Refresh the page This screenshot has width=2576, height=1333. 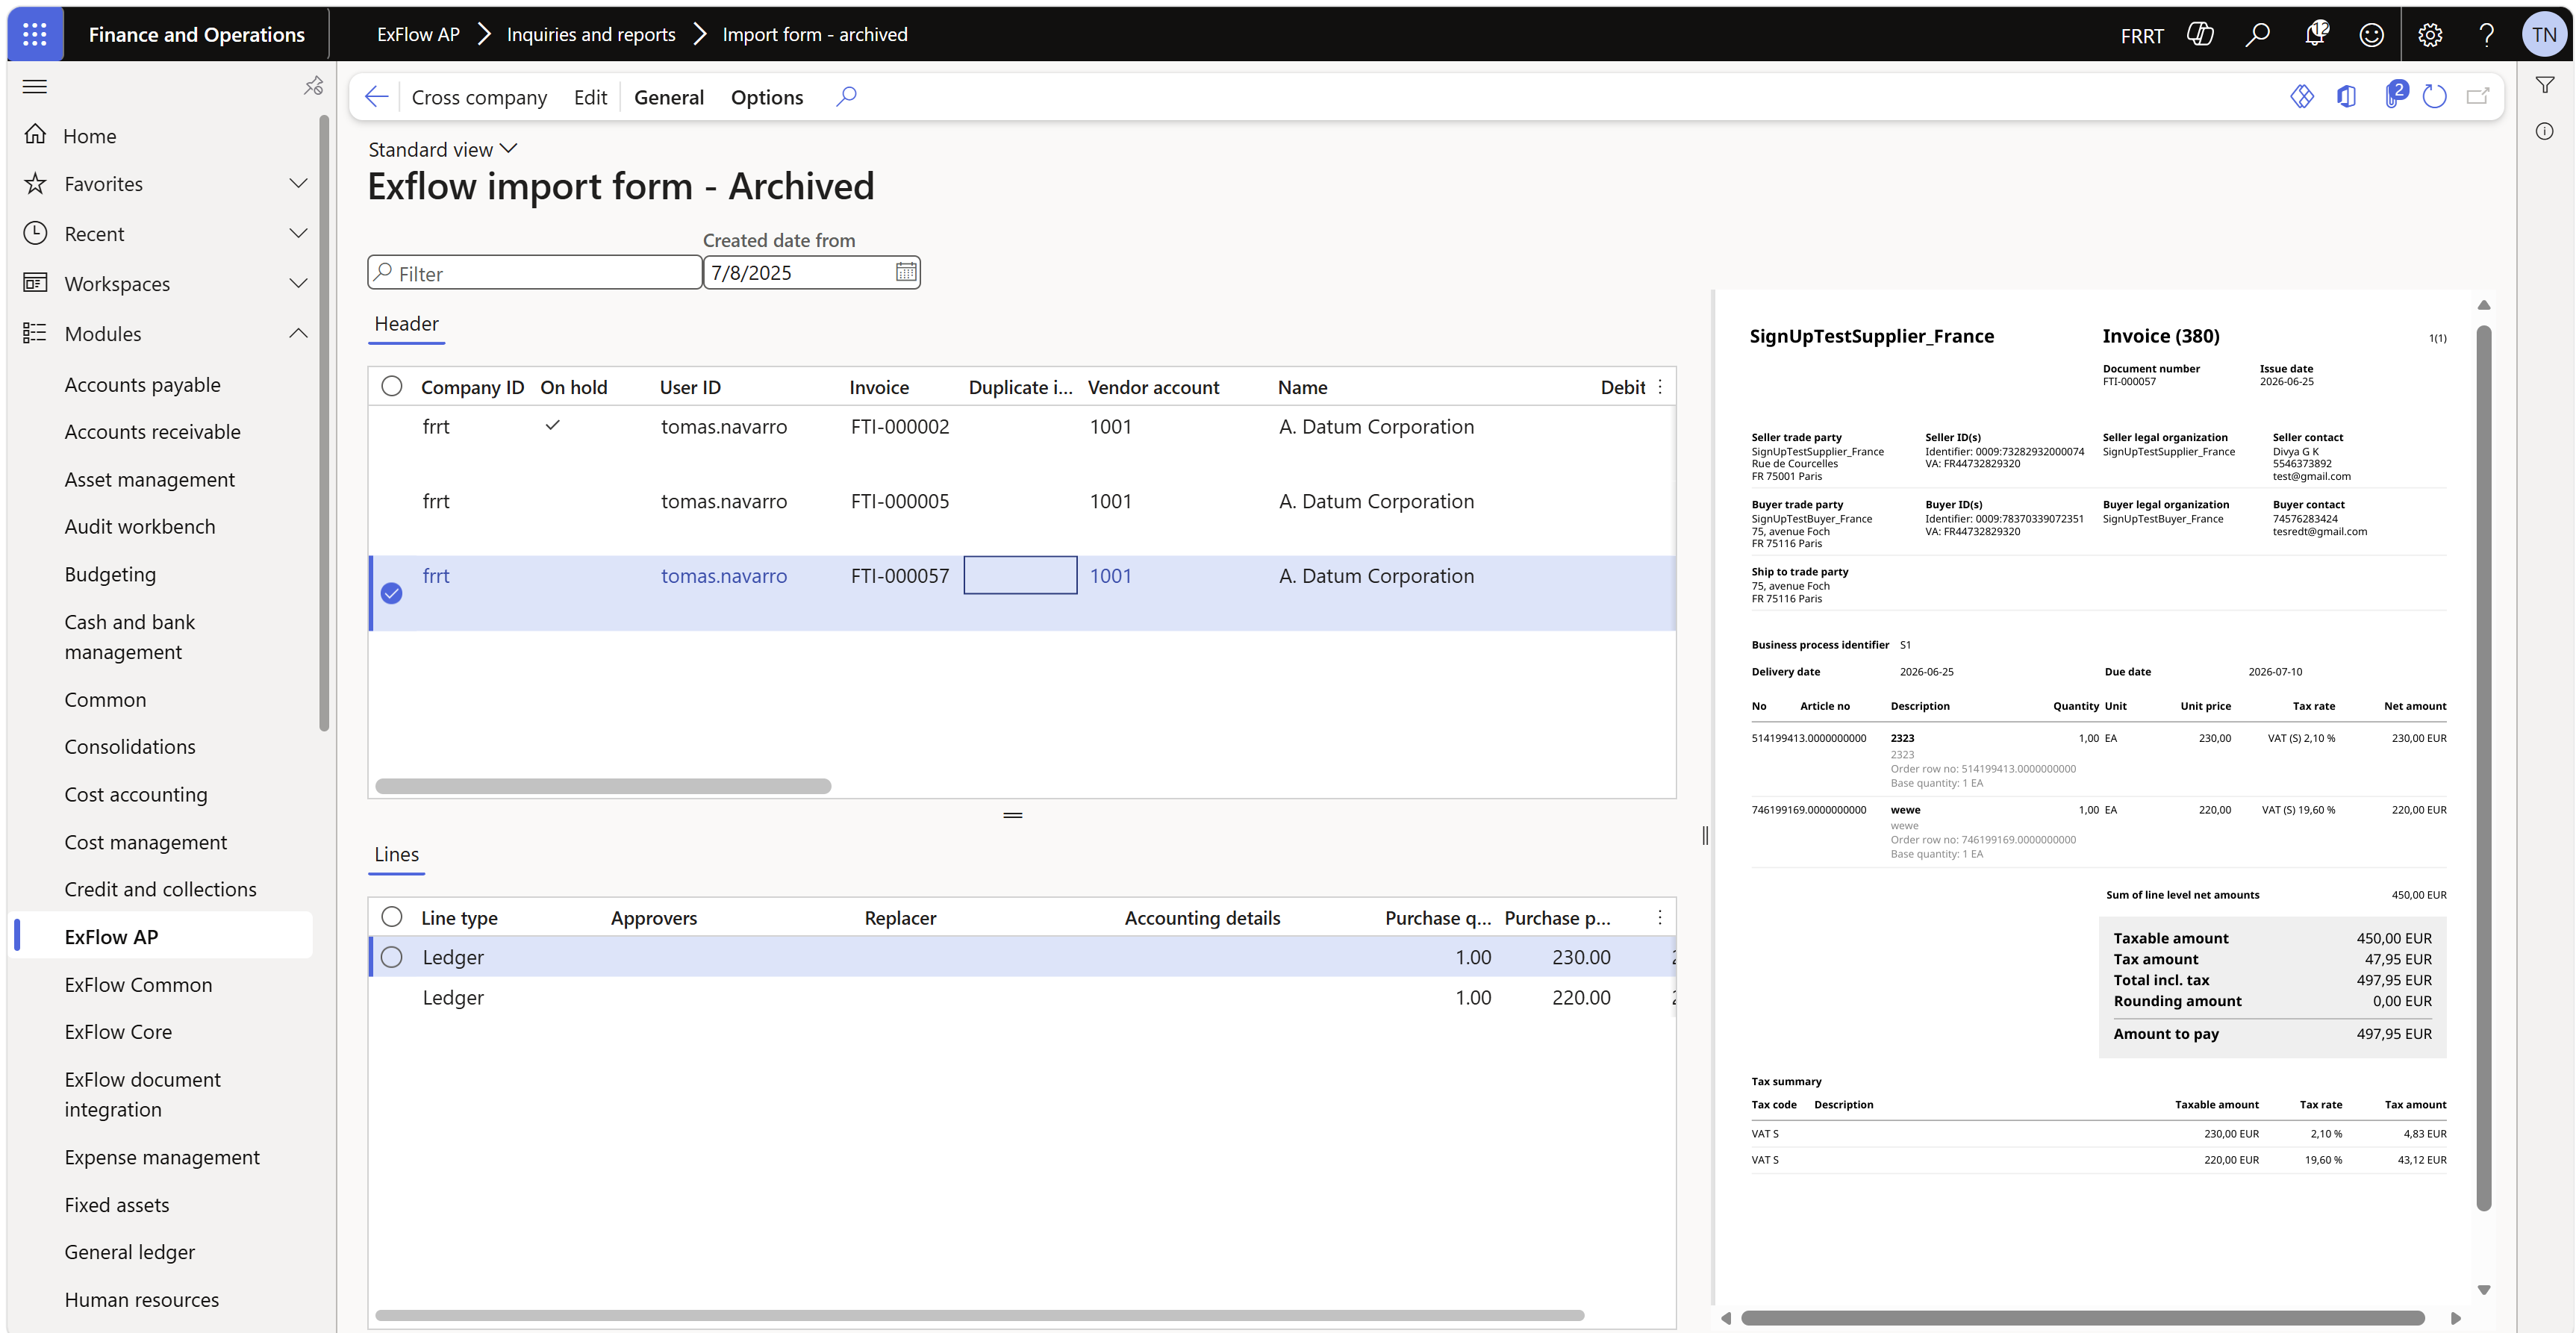click(x=2435, y=97)
